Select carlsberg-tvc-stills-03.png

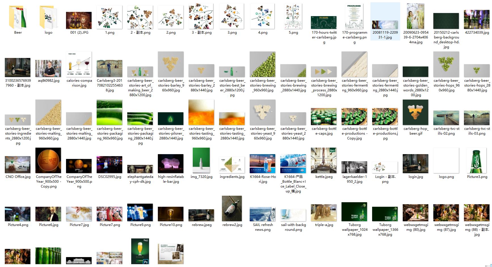pyautogui.click(x=477, y=118)
